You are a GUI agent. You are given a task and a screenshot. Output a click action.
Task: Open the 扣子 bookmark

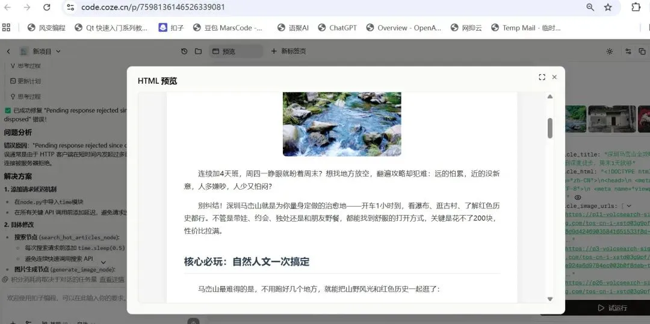click(x=171, y=28)
